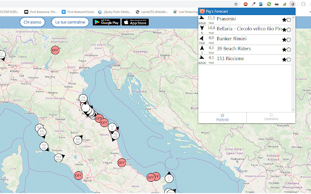
Task: Open the casina151.dlinkddn... bookmark
Action: tap(152, 12)
